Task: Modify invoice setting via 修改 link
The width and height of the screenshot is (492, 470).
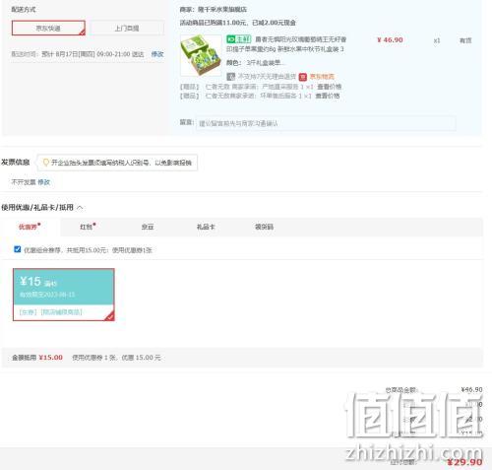Action: 43,182
